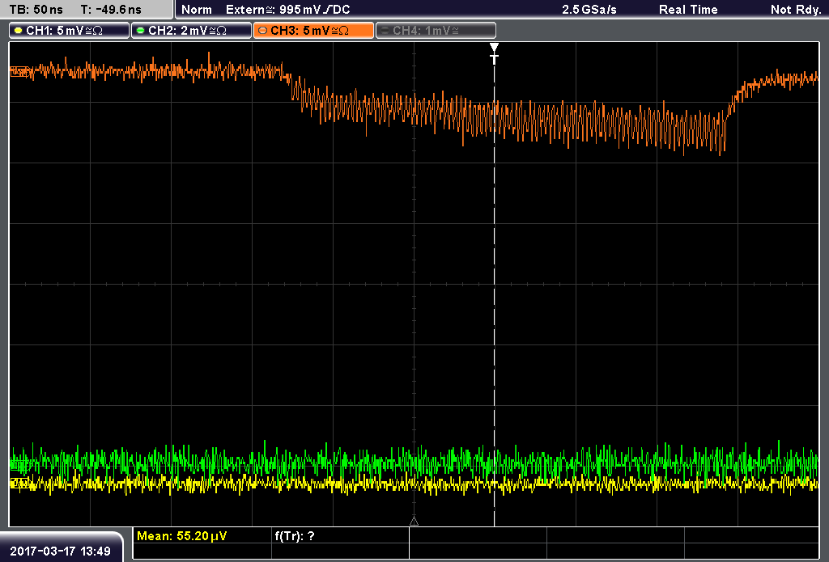Screen dimensions: 829x562
Task: Click the f(Tr): ? trigger frequency readout
Action: click(295, 536)
